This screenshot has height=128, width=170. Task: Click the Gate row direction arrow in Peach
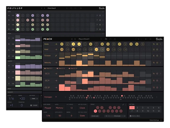coord(56,44)
